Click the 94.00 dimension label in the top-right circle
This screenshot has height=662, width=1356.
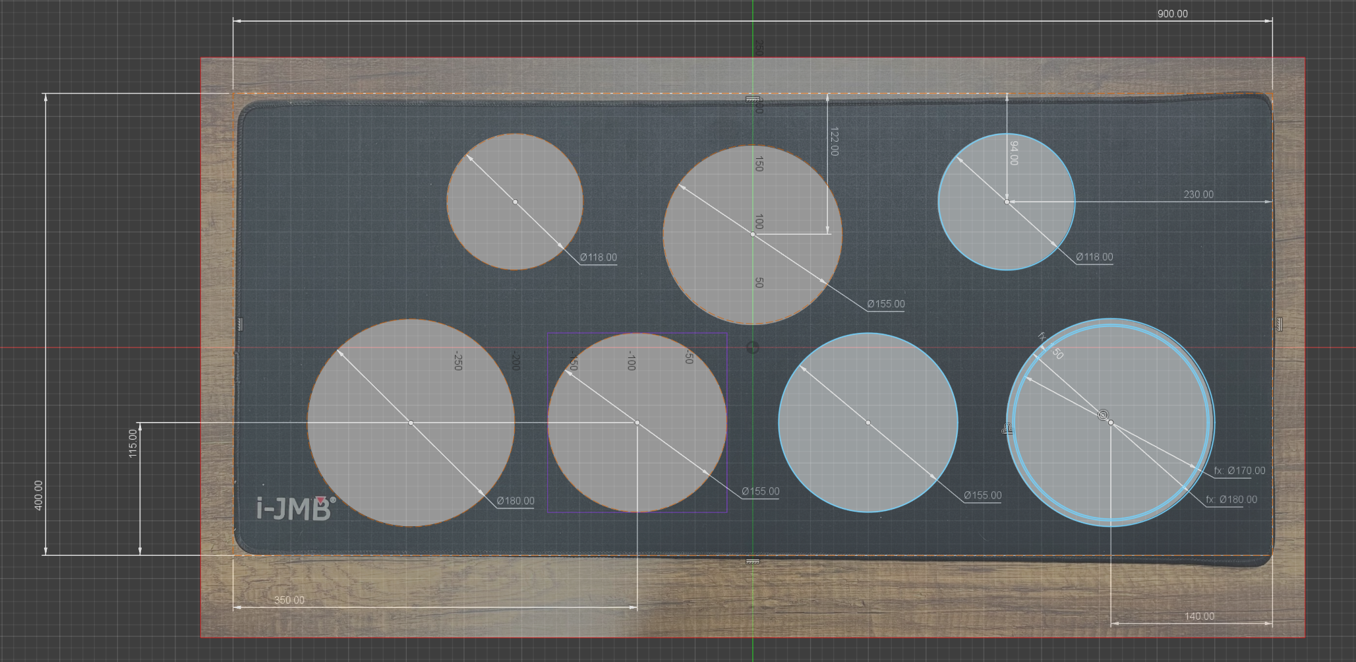(1013, 153)
